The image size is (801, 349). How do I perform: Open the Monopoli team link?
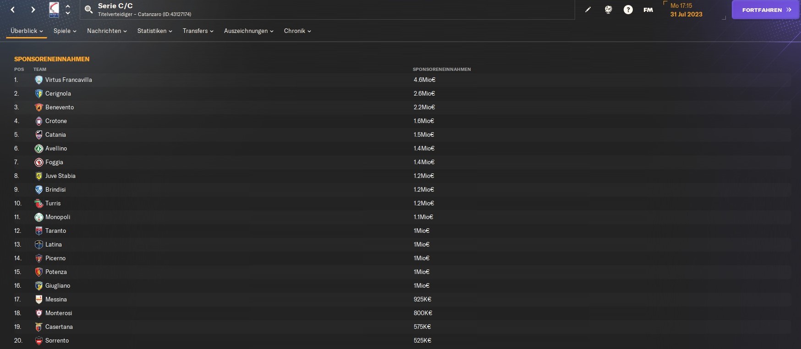pyautogui.click(x=58, y=217)
